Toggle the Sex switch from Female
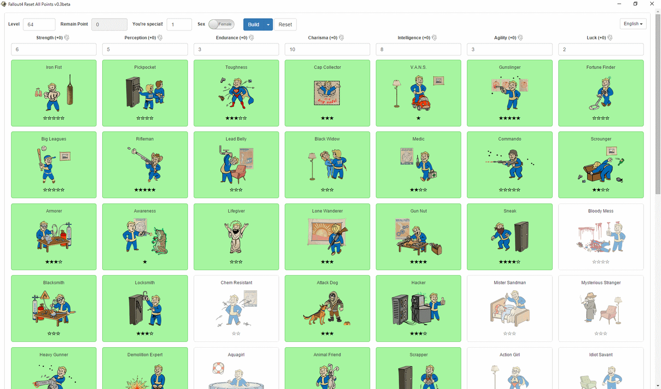661x389 pixels. [222, 24]
